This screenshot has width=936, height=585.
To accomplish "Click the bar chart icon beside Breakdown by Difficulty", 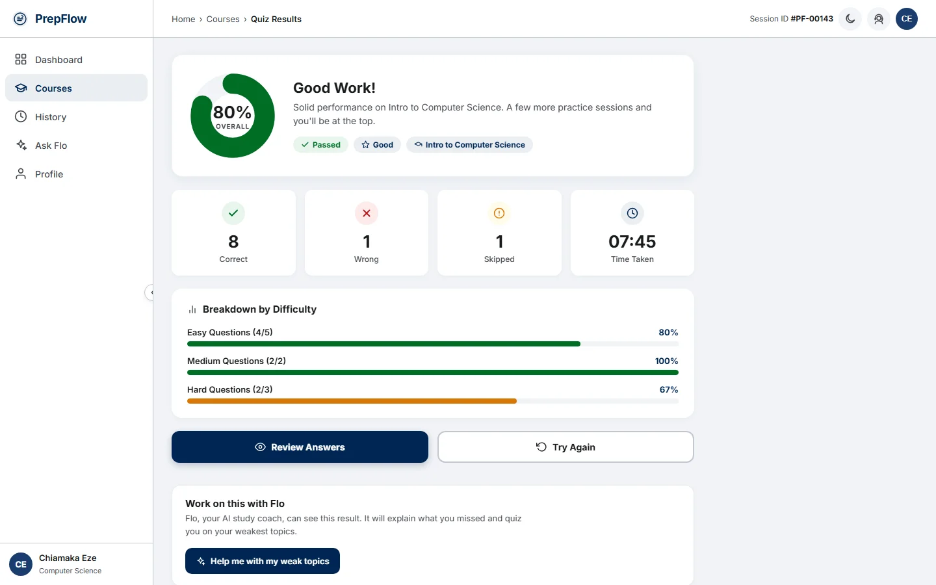I will (x=192, y=310).
